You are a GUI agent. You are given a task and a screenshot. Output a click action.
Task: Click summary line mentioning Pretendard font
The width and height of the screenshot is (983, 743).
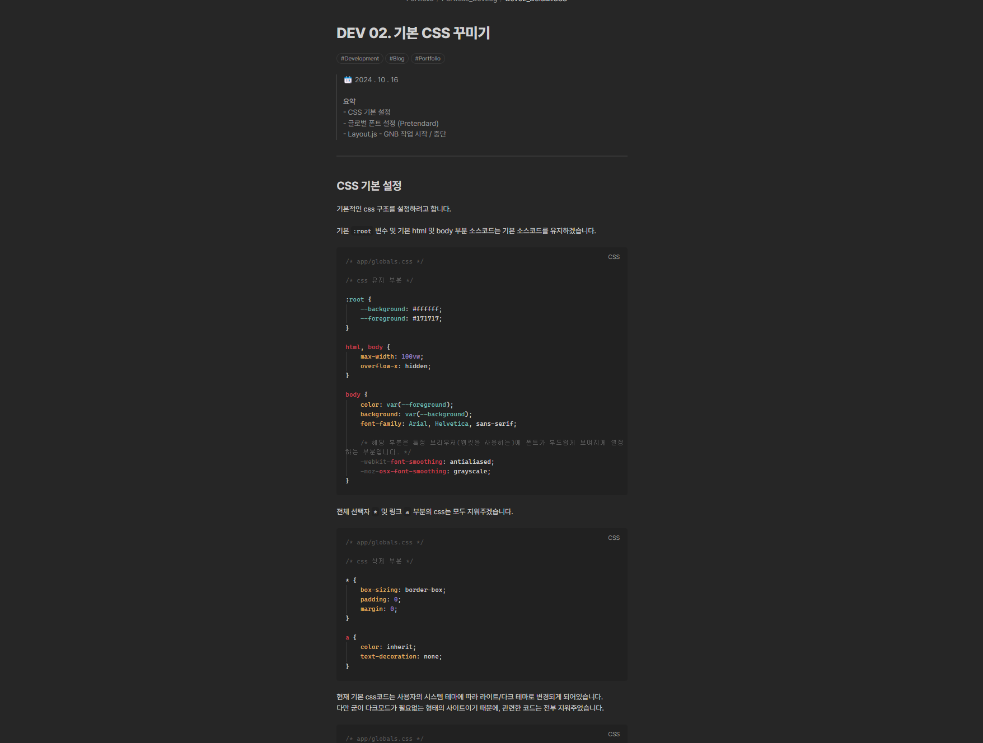tap(391, 124)
